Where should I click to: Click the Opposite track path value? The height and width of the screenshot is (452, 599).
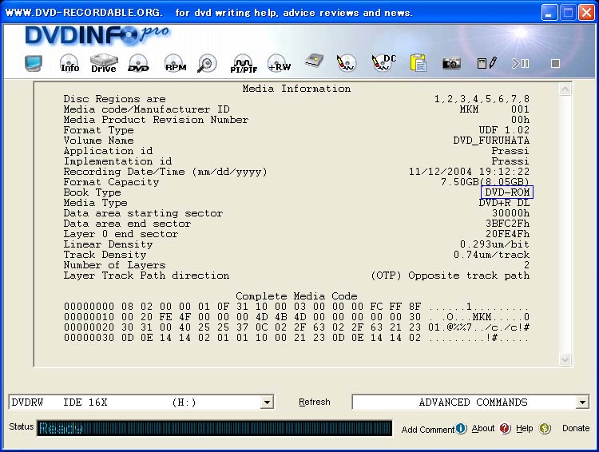click(450, 276)
